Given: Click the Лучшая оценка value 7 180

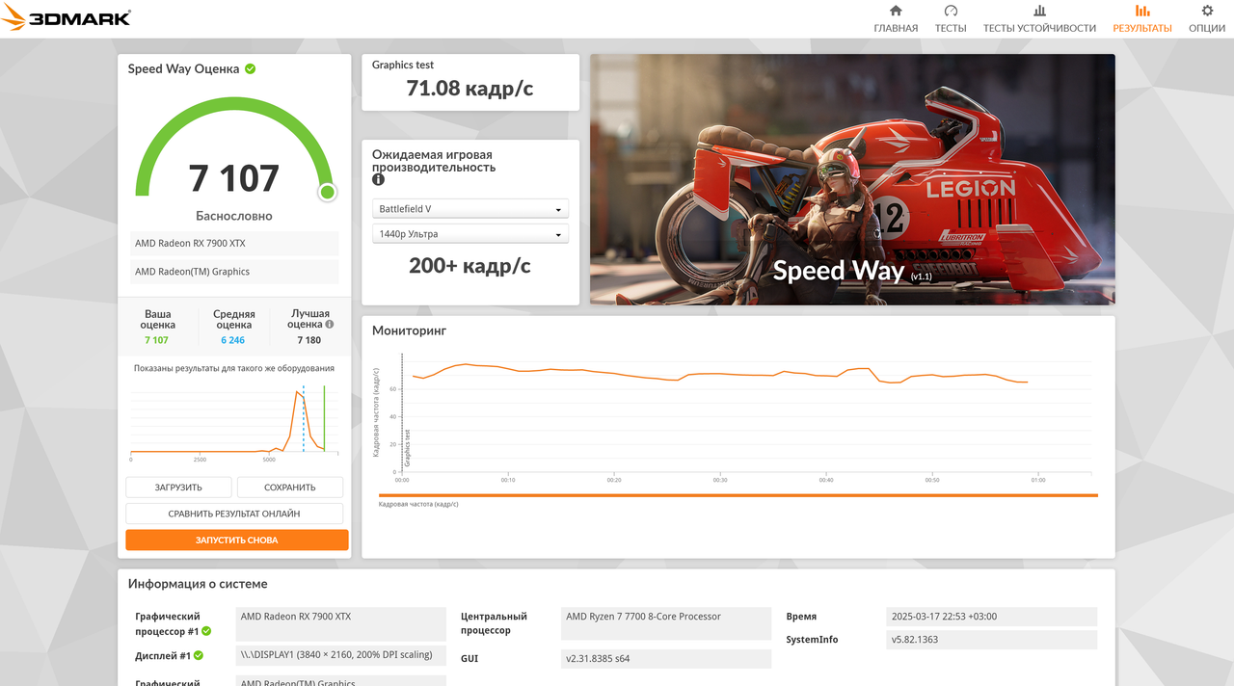Looking at the screenshot, I should (x=309, y=340).
